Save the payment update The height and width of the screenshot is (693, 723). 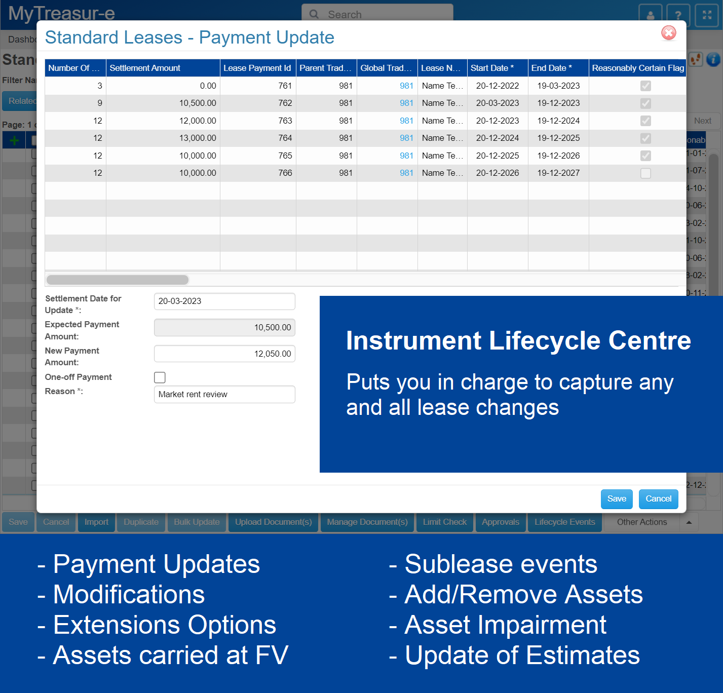(617, 499)
